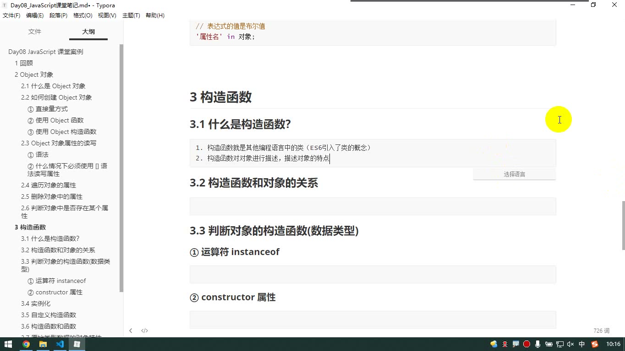Viewport: 625px width, 351px height.
Task: Open File Explorer from the taskbar
Action: point(43,344)
